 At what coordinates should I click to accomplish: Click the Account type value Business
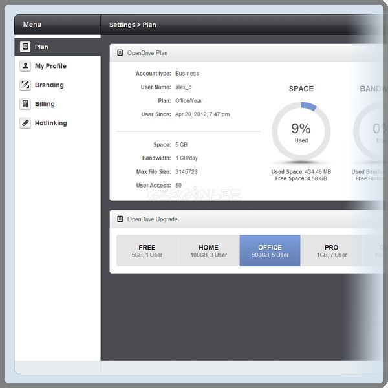point(187,74)
